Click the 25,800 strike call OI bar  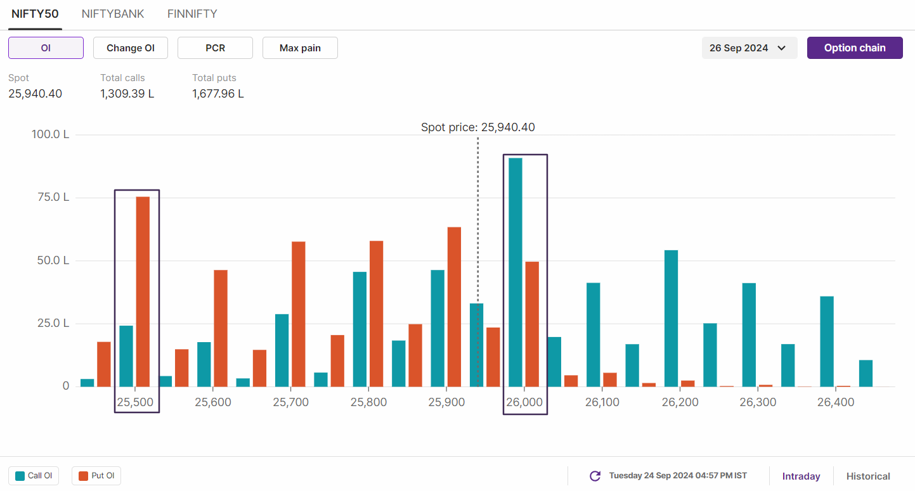click(360, 329)
